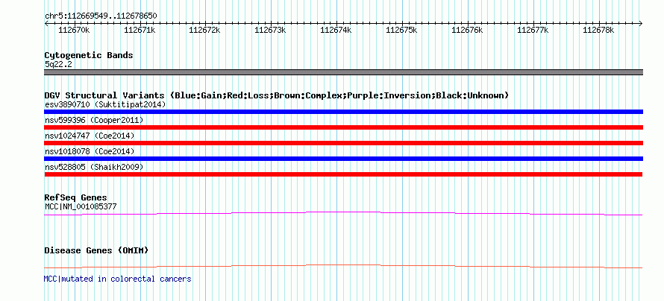The image size is (664, 301).
Task: Click ruler tick label 112678k
Action: [599, 30]
